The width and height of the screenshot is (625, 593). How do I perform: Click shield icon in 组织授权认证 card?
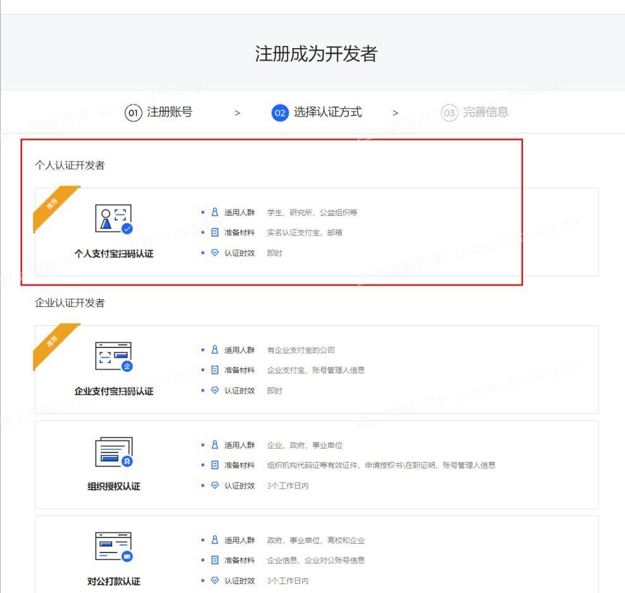(x=215, y=485)
